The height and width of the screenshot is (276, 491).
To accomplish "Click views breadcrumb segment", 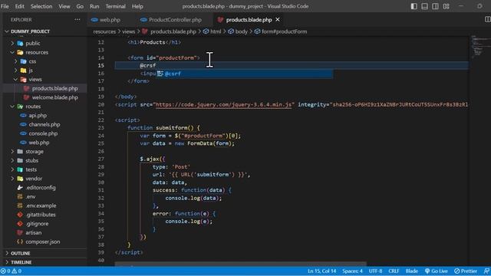I will click(x=128, y=31).
